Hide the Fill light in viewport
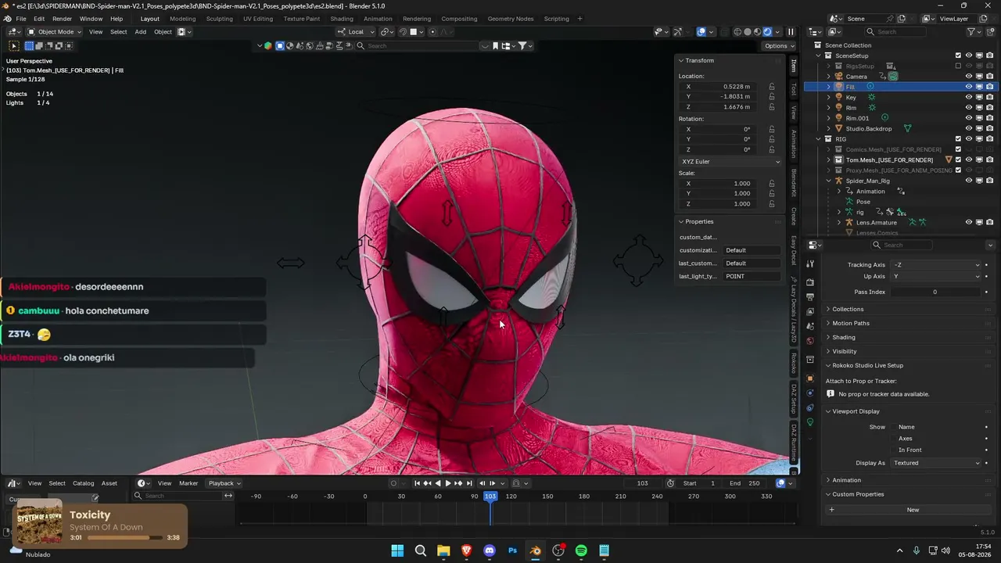The width and height of the screenshot is (1001, 563). tap(968, 87)
